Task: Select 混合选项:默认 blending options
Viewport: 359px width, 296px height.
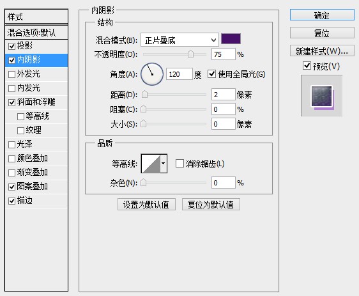Action: coord(36,33)
